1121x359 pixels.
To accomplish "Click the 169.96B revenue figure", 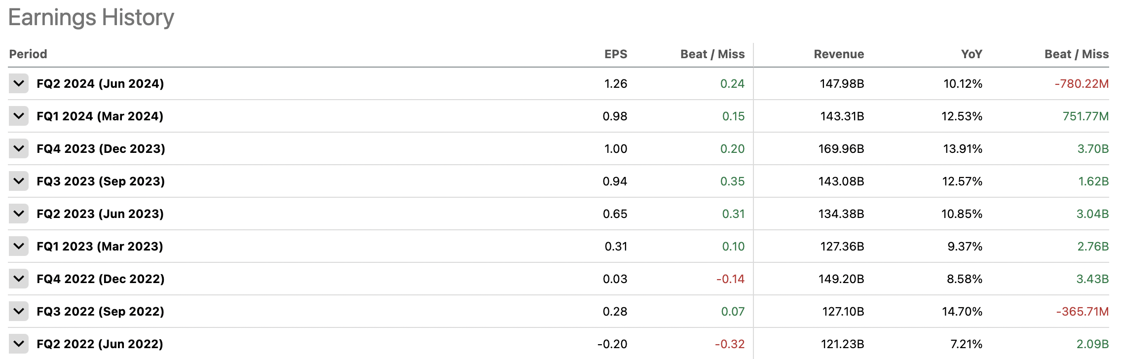I will point(841,149).
